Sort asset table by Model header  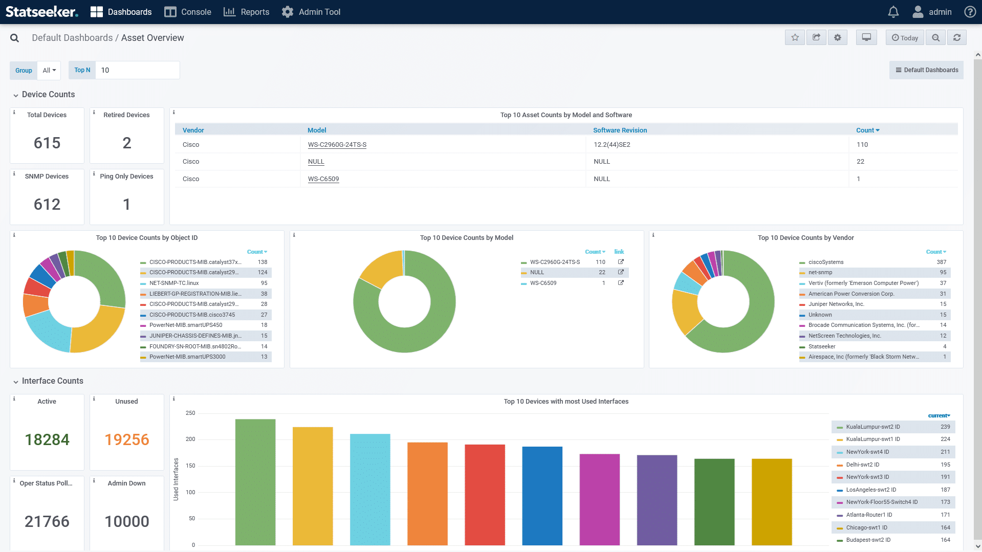317,130
